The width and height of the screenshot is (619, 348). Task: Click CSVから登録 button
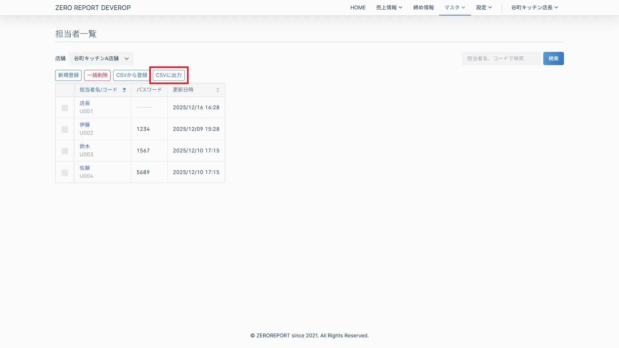click(x=132, y=75)
